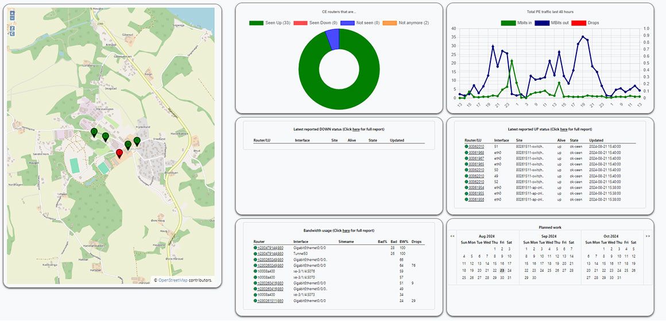
Task: Toggle the Drops series legend
Action: 585,23
